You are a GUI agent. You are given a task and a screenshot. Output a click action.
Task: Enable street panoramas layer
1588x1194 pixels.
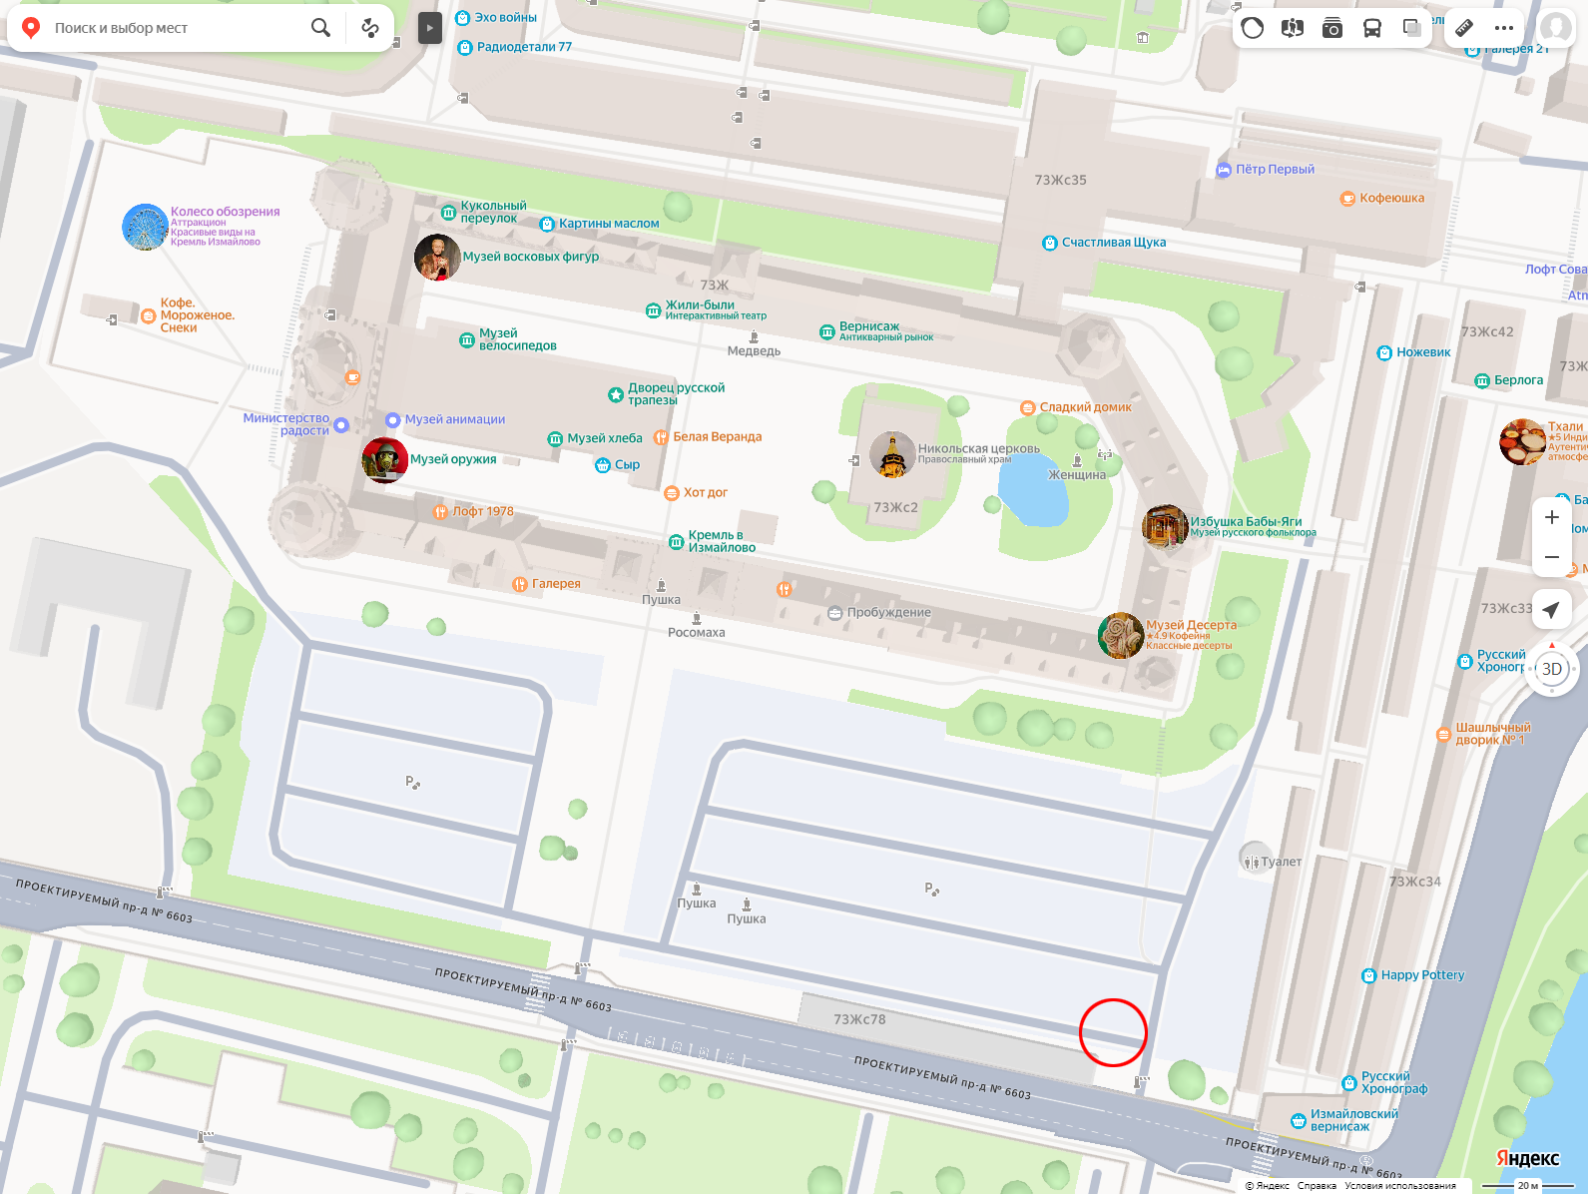(1293, 28)
